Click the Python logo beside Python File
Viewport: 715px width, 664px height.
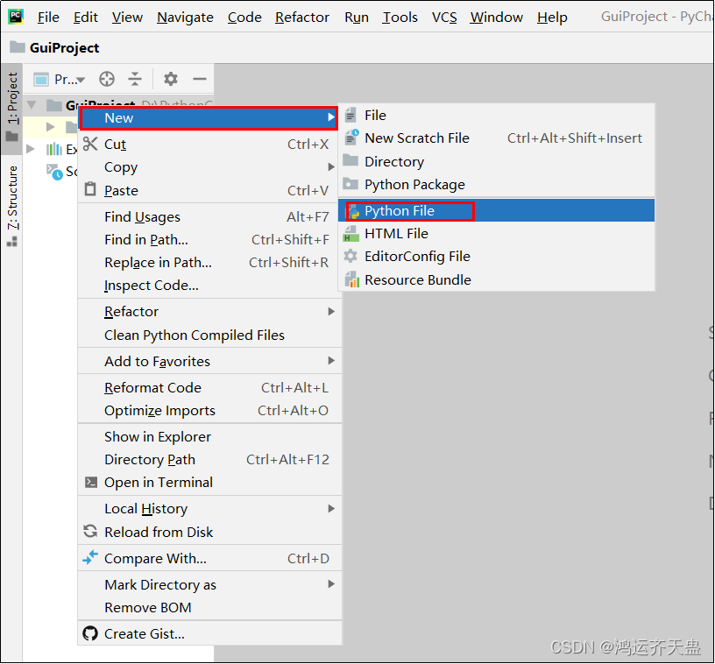(x=356, y=210)
